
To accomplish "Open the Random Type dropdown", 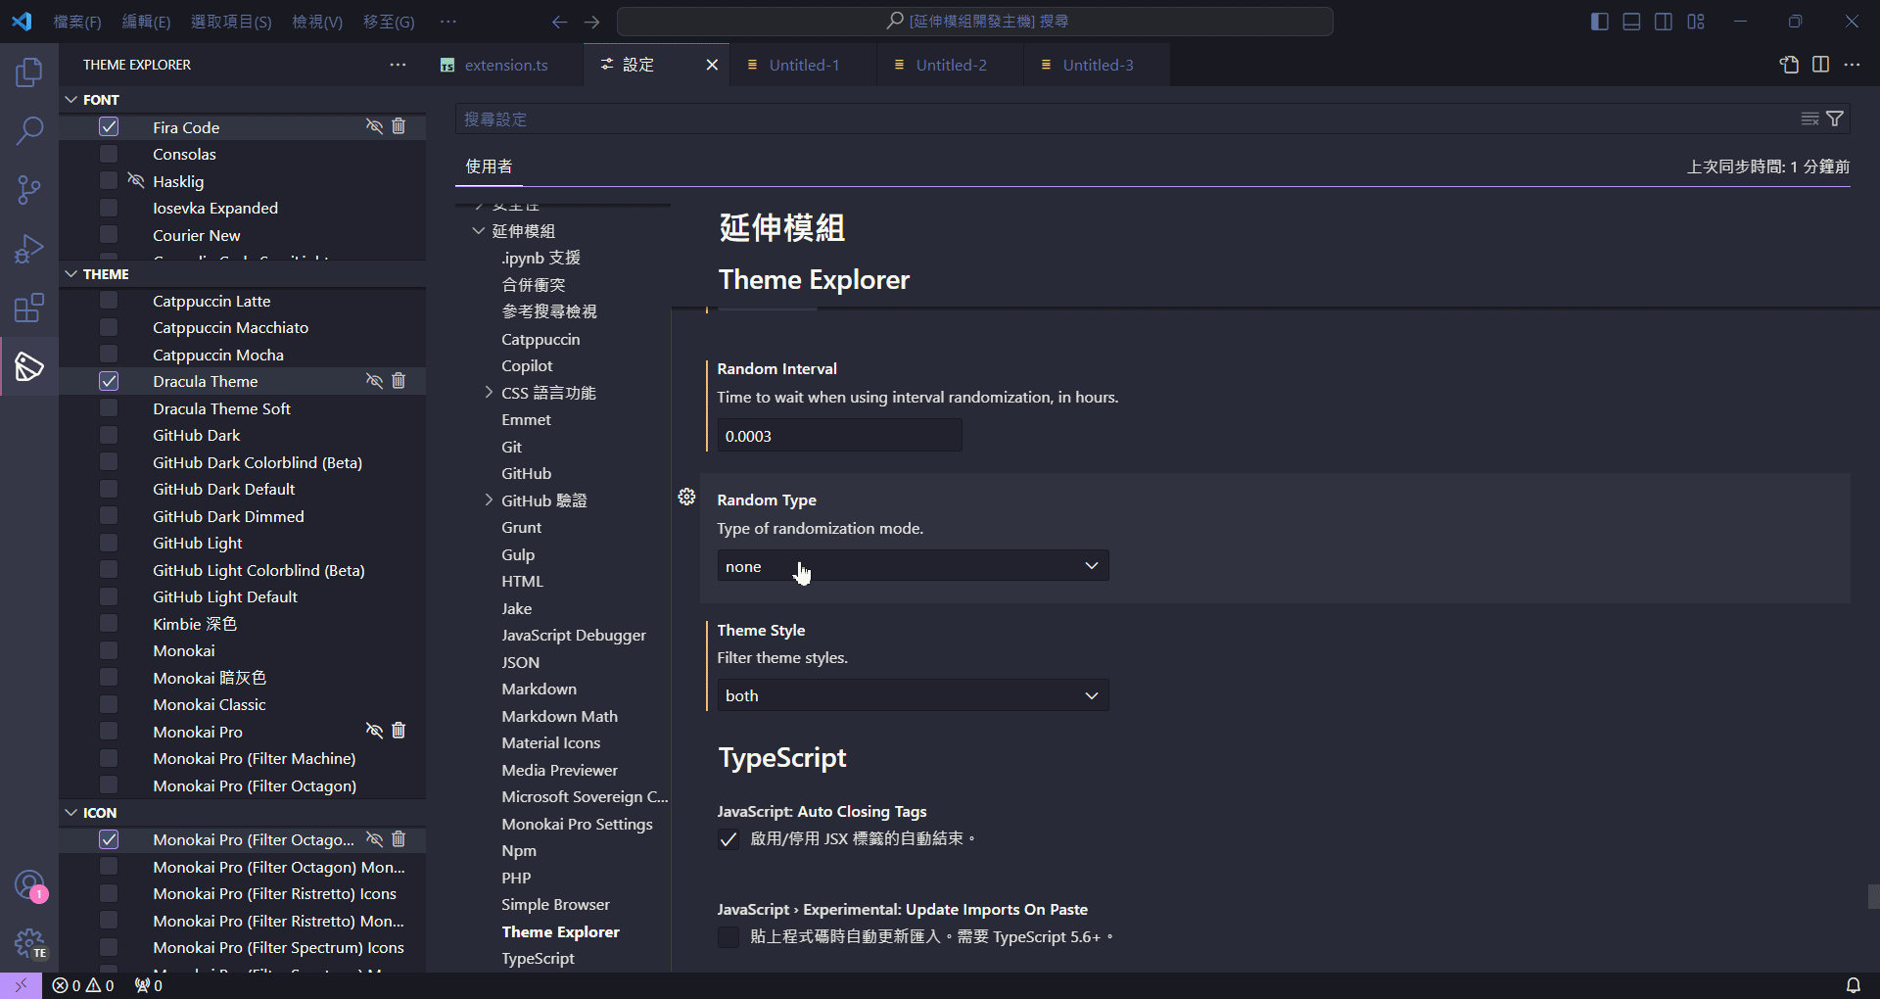I will click(x=913, y=566).
